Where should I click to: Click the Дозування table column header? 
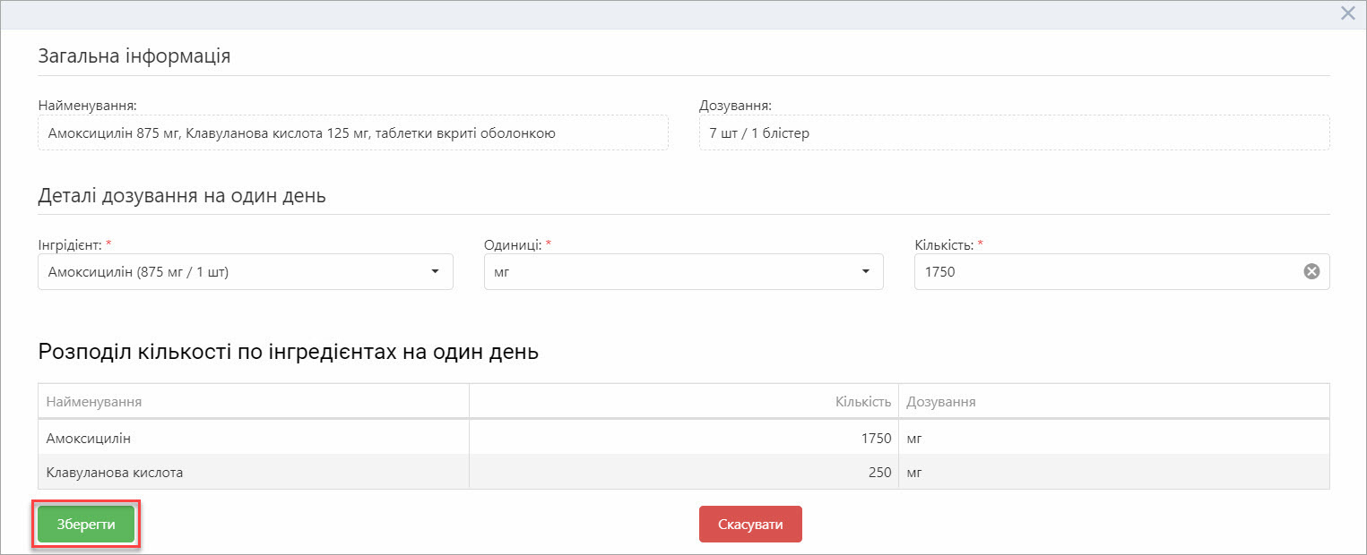[x=941, y=402]
